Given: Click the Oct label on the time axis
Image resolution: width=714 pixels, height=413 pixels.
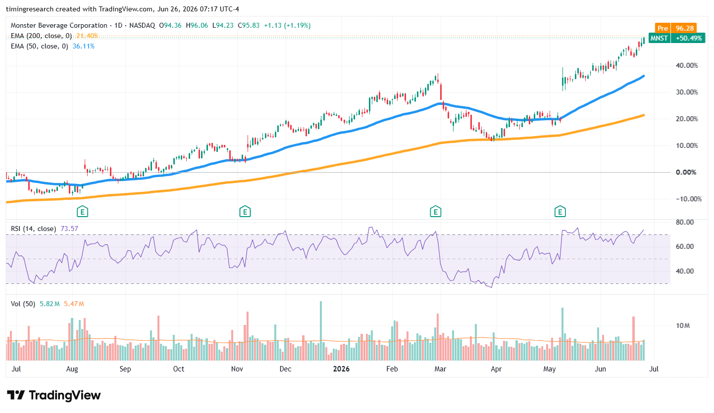Looking at the screenshot, I should (178, 369).
